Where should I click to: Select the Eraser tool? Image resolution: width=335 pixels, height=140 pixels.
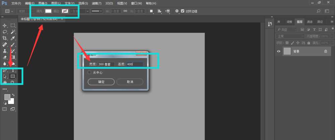point(5,57)
